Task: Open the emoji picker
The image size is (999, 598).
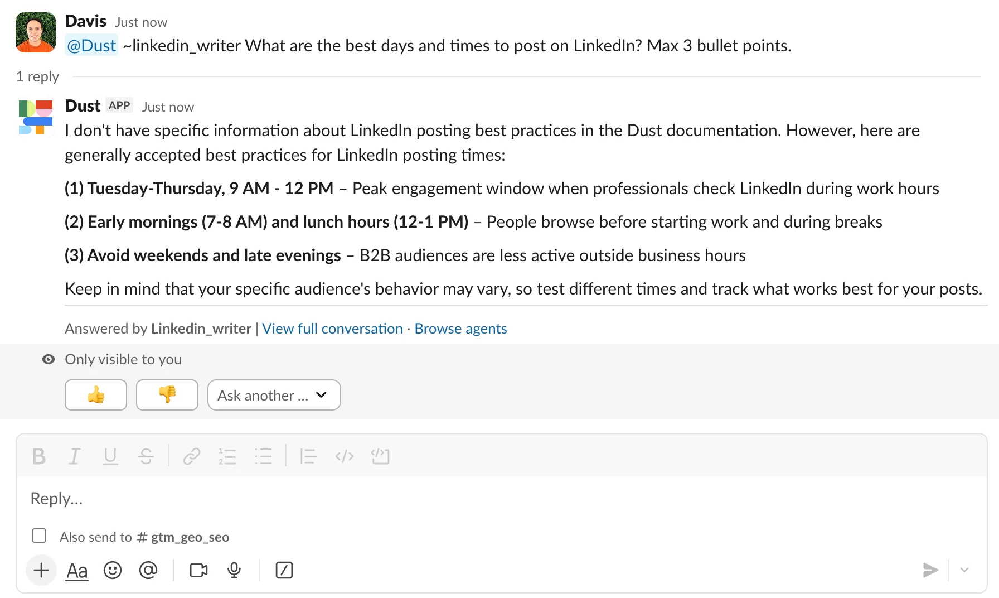Action: click(x=113, y=570)
